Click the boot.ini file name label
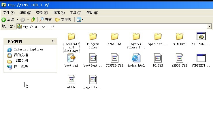The width and height of the screenshot is (213, 119). 71,65
